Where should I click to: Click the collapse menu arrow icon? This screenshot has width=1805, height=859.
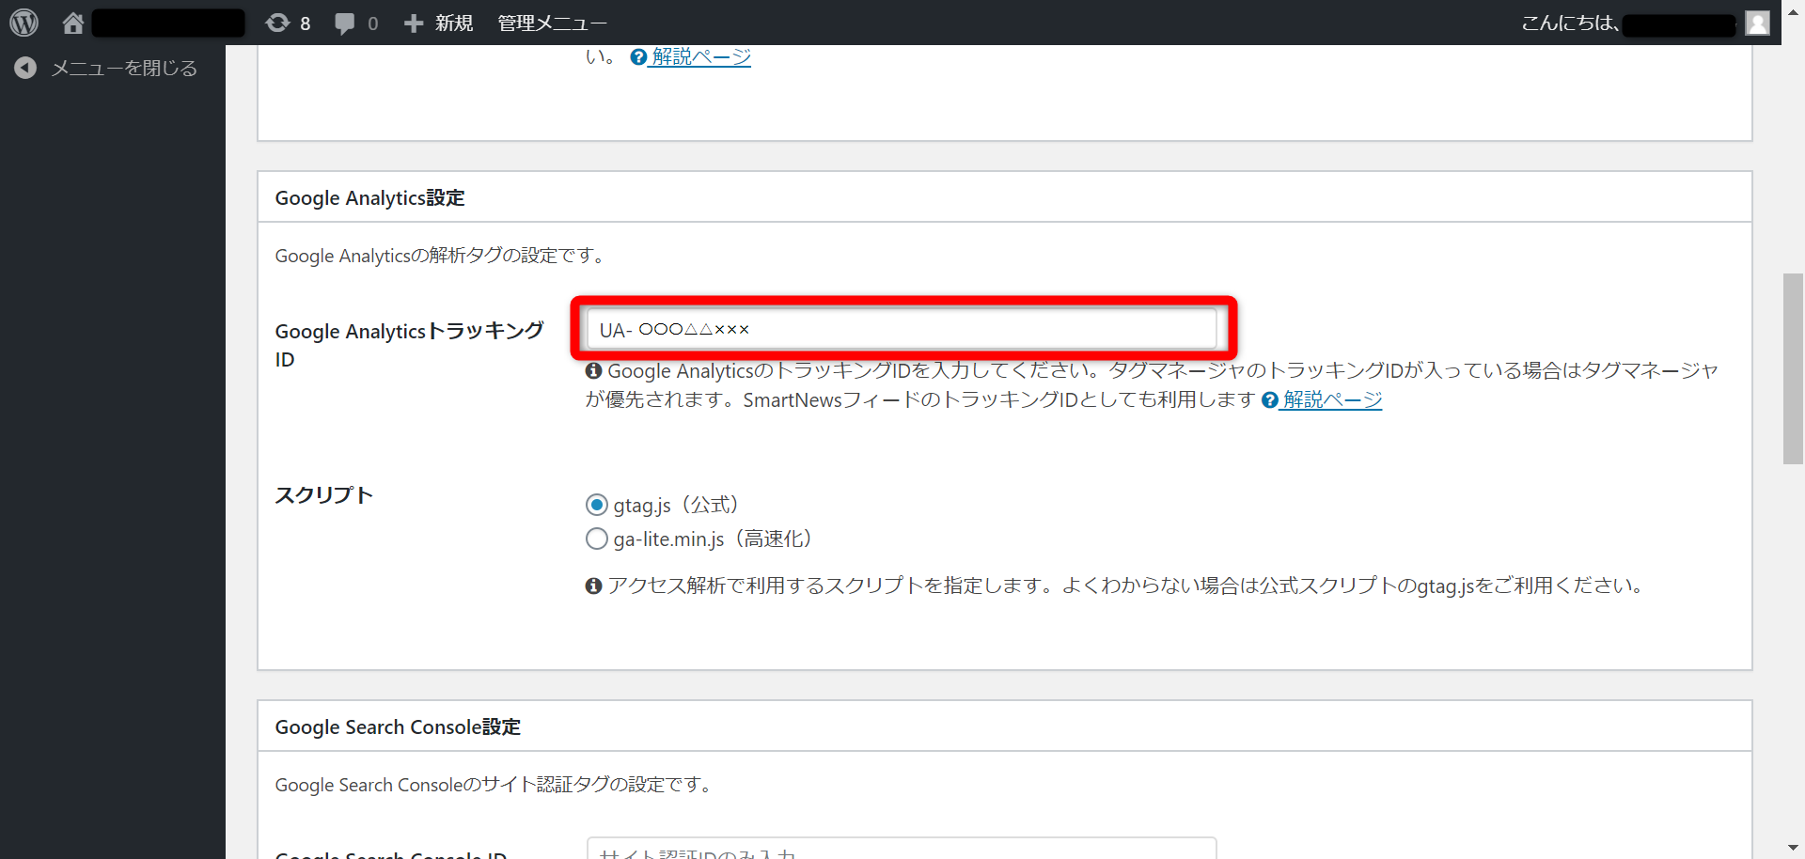point(25,68)
